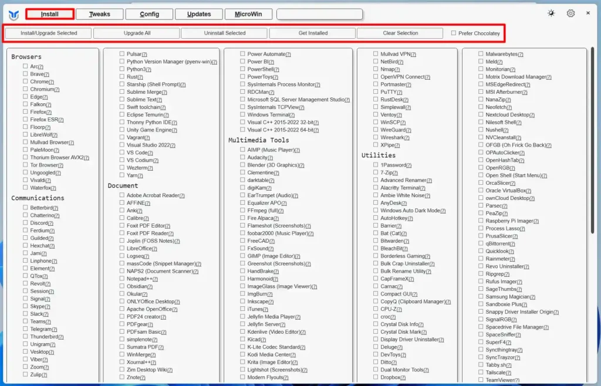
Task: Check the Brave browser checkbox
Action: [x=25, y=74]
